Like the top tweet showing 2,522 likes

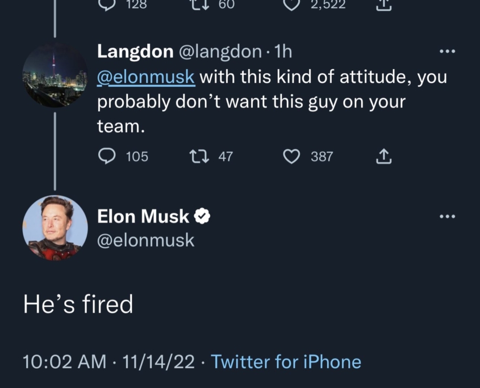[291, 5]
